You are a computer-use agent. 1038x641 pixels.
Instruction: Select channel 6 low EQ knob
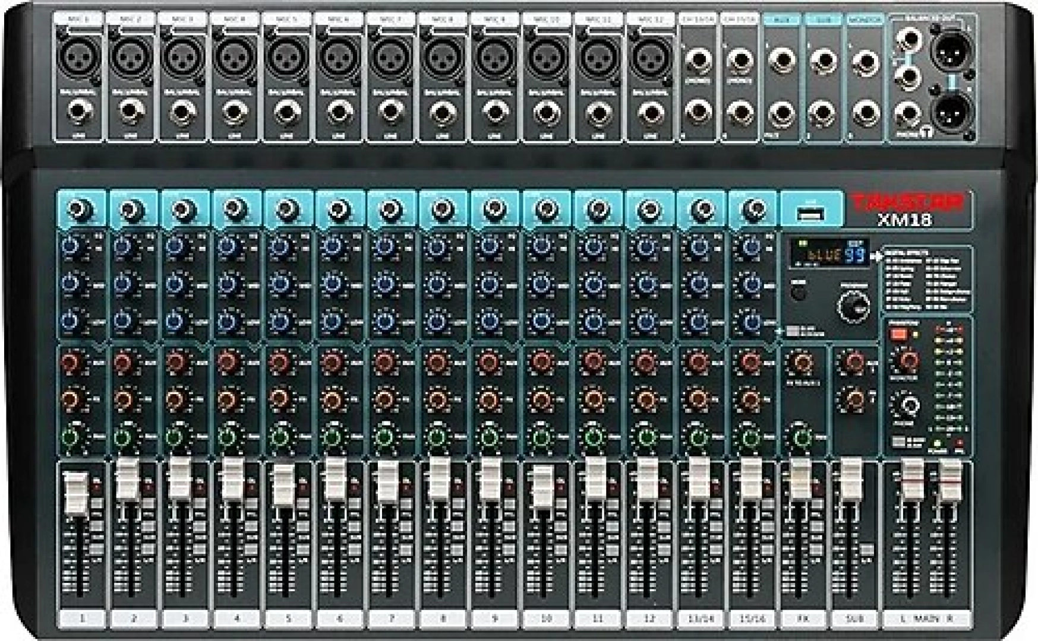(333, 321)
